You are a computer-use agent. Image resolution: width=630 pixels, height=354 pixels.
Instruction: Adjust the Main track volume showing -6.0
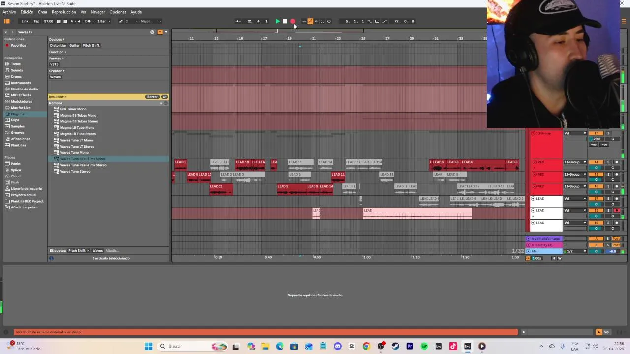612,251
